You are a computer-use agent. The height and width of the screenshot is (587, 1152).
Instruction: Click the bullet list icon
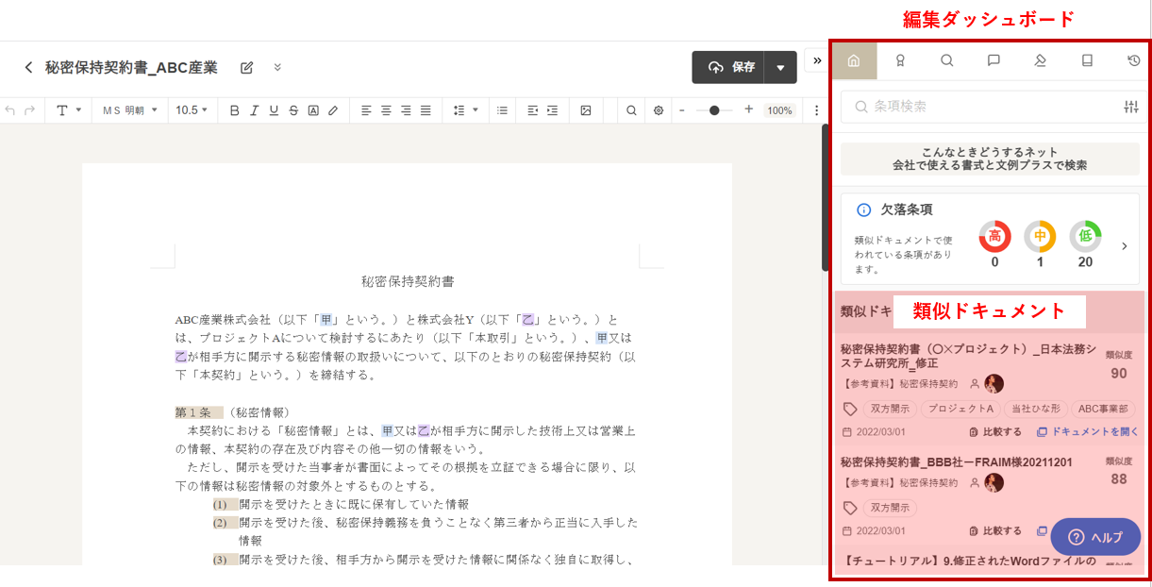[502, 110]
